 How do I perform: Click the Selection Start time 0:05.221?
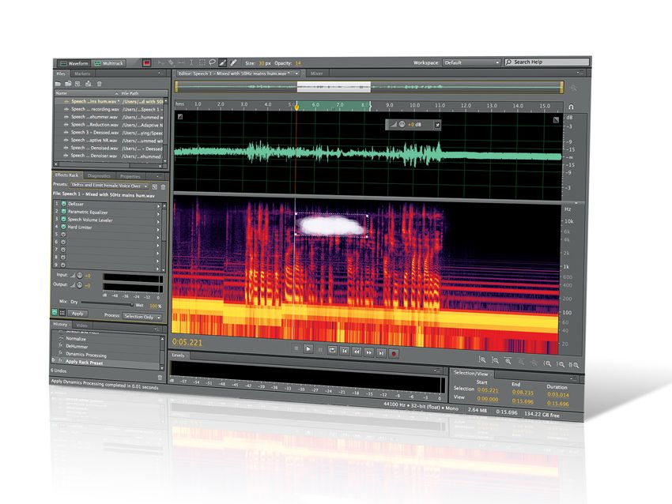(x=488, y=390)
